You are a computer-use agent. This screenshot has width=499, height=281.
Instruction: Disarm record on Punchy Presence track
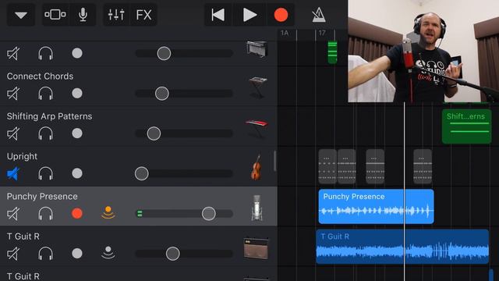(x=77, y=213)
